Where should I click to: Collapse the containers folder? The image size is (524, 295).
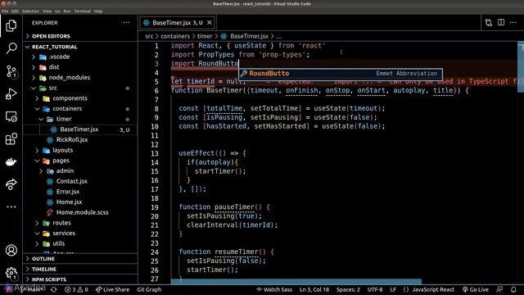[x=80, y=109]
